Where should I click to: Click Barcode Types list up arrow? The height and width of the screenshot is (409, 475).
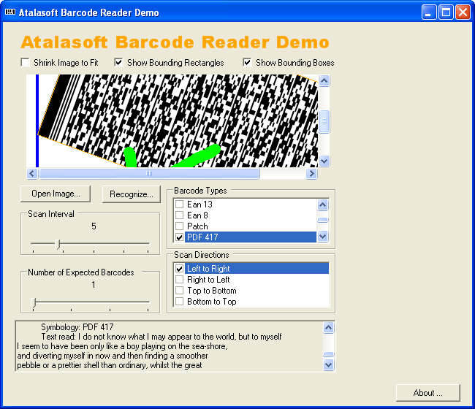coord(322,205)
